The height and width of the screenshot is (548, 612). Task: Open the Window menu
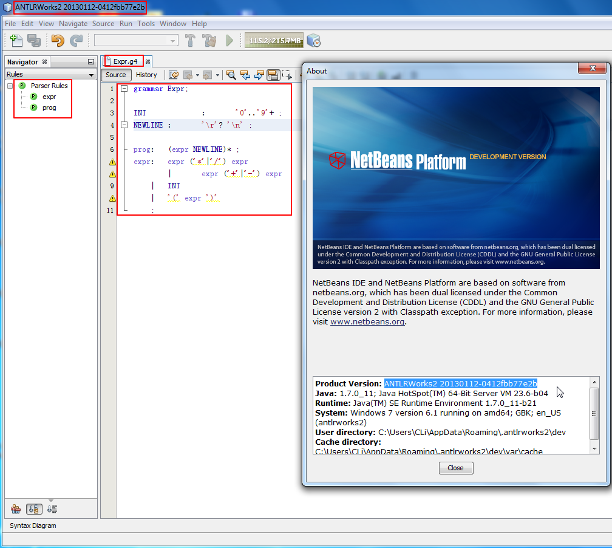[x=173, y=24]
